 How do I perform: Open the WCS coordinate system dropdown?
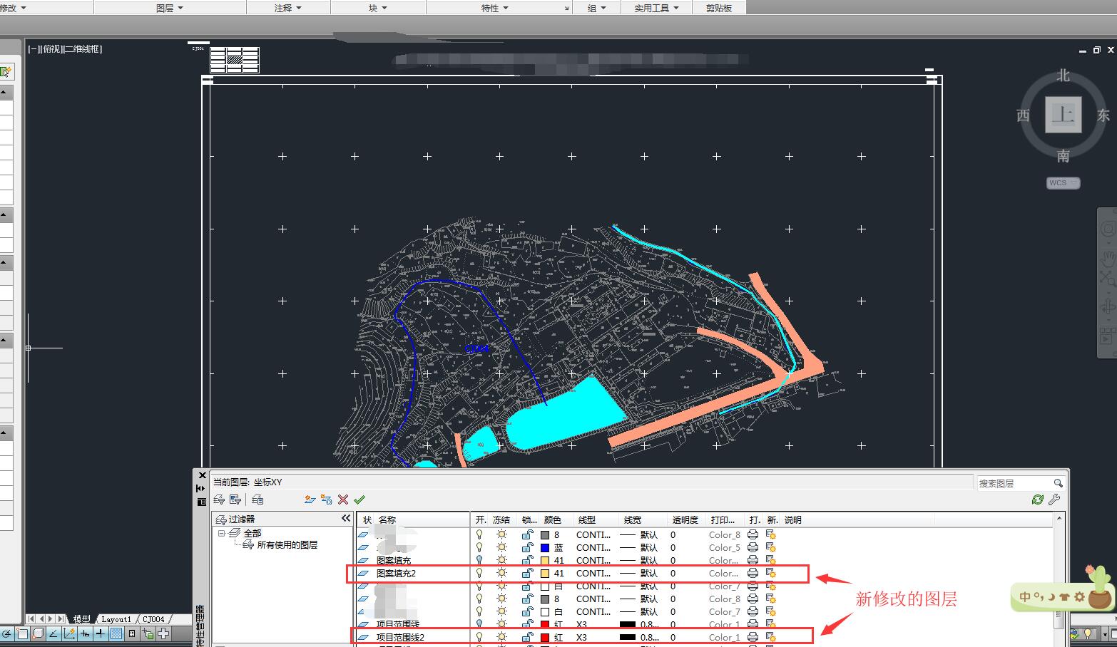click(1064, 183)
